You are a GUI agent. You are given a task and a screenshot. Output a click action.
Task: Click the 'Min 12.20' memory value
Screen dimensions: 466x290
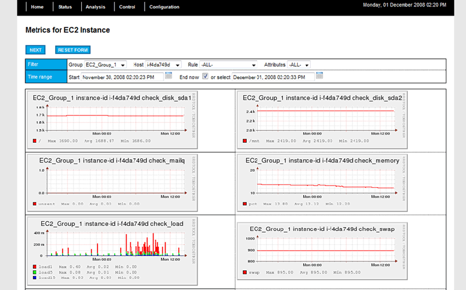(x=338, y=204)
